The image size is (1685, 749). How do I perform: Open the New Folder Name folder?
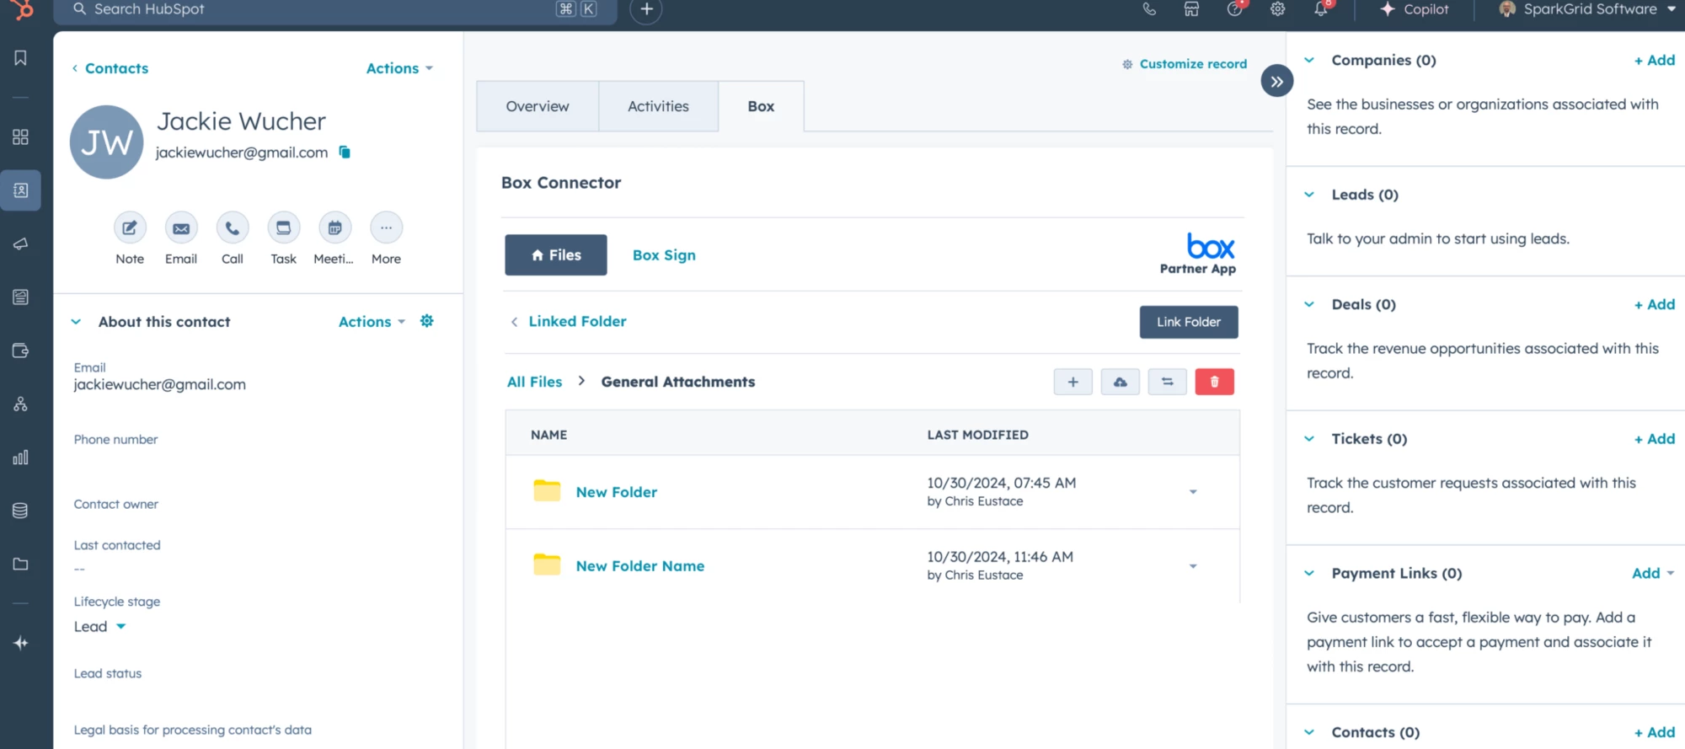pyautogui.click(x=640, y=566)
